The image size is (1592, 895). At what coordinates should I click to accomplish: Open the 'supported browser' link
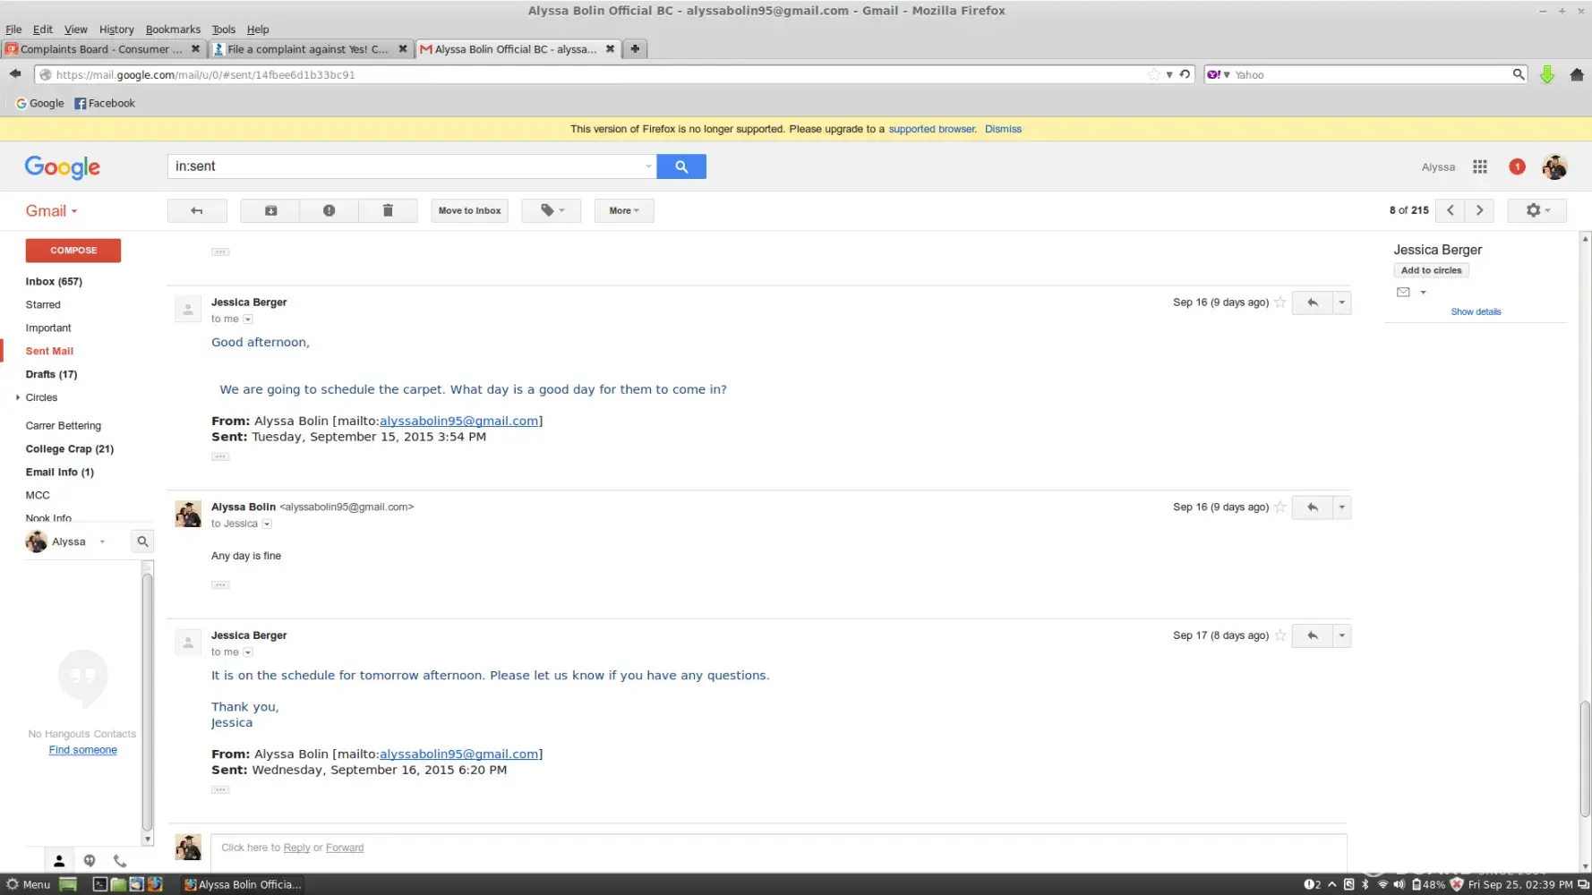(931, 129)
